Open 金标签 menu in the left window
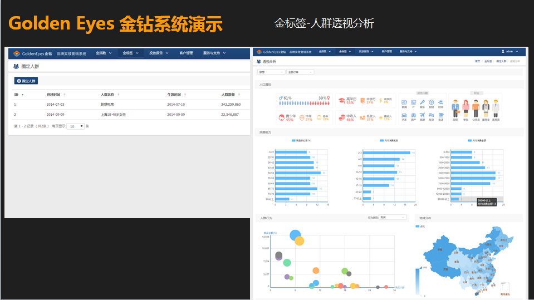The width and height of the screenshot is (534, 300). tap(130, 53)
